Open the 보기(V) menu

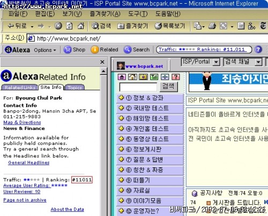[x=72, y=14]
